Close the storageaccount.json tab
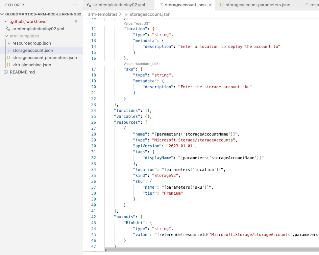 coord(210,5)
